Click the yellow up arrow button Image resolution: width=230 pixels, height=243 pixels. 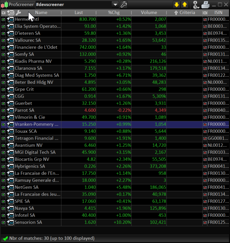(x=185, y=4)
